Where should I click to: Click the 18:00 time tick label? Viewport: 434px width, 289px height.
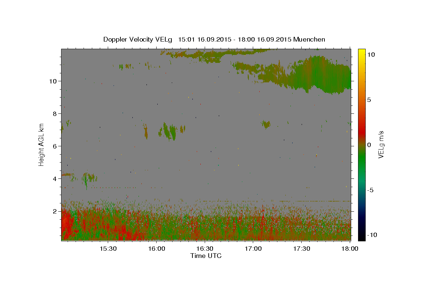350,249
